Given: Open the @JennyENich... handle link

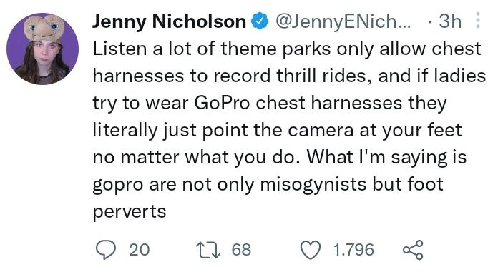Looking at the screenshot, I should click(343, 21).
